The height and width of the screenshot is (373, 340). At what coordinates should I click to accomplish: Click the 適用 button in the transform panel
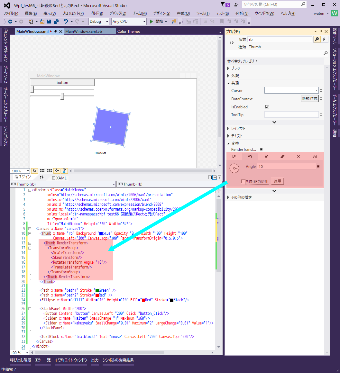pos(277,181)
